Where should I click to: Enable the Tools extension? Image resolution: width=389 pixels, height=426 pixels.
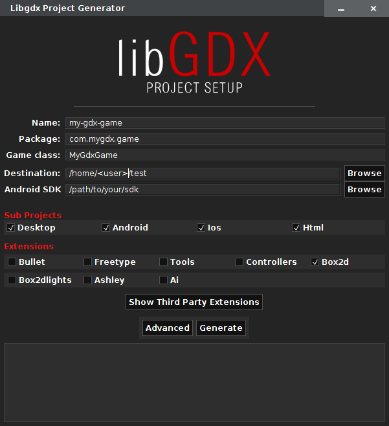[163, 262]
